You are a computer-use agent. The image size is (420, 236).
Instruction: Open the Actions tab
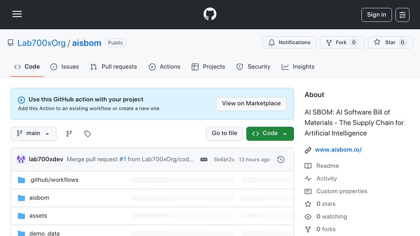pyautogui.click(x=164, y=66)
